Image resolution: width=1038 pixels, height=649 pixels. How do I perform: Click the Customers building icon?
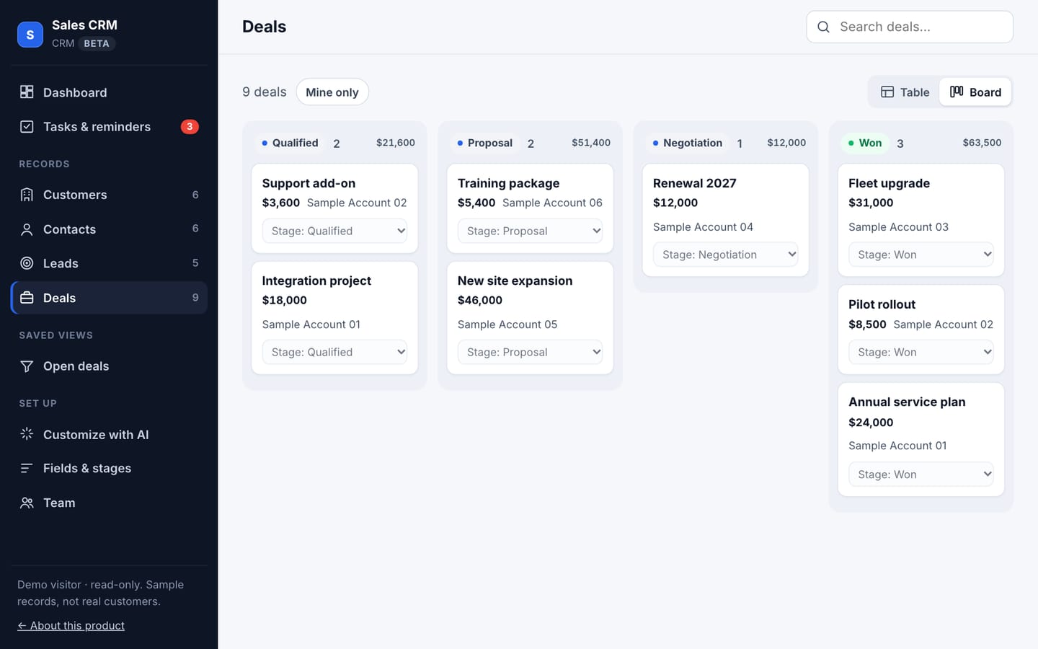[x=27, y=195]
